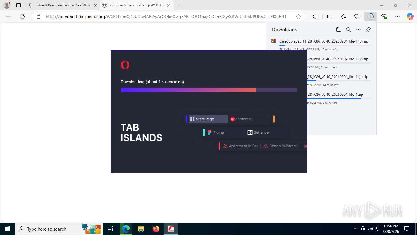This screenshot has width=417, height=235.
Task: Open a new tab with plus button
Action: [180, 5]
